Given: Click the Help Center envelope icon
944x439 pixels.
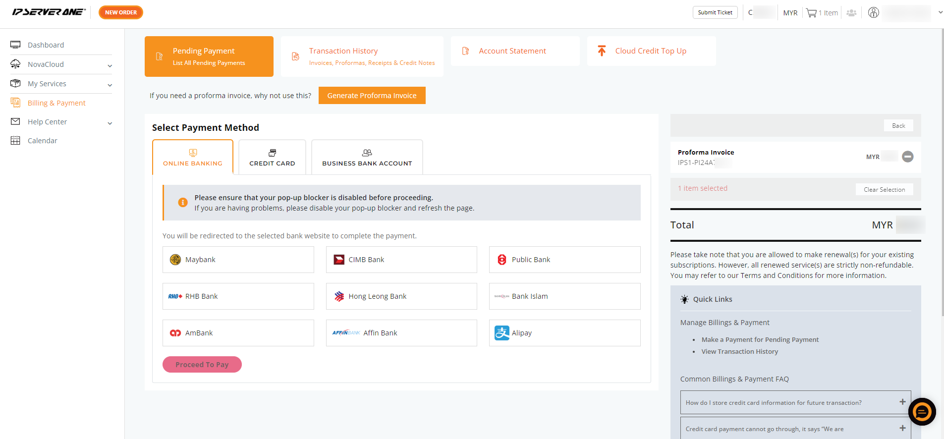Looking at the screenshot, I should 15,121.
